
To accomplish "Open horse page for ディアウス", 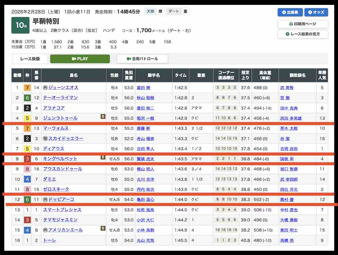I will 54,149.
